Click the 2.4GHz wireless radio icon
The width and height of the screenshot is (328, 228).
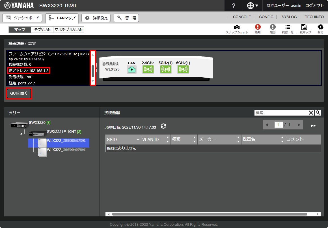(148, 69)
